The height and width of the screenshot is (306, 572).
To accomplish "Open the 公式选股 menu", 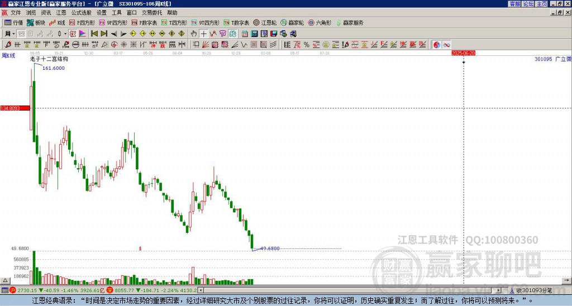I will click(x=81, y=13).
